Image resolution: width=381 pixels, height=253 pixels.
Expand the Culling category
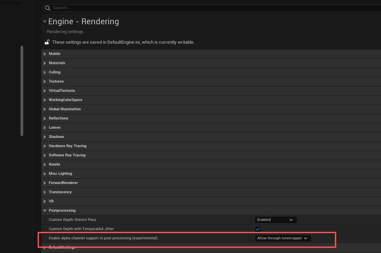45,72
